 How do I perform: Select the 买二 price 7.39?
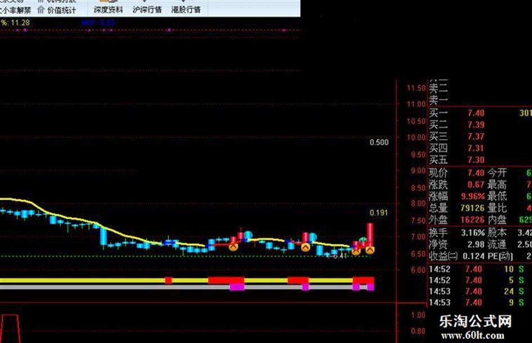pyautogui.click(x=476, y=125)
